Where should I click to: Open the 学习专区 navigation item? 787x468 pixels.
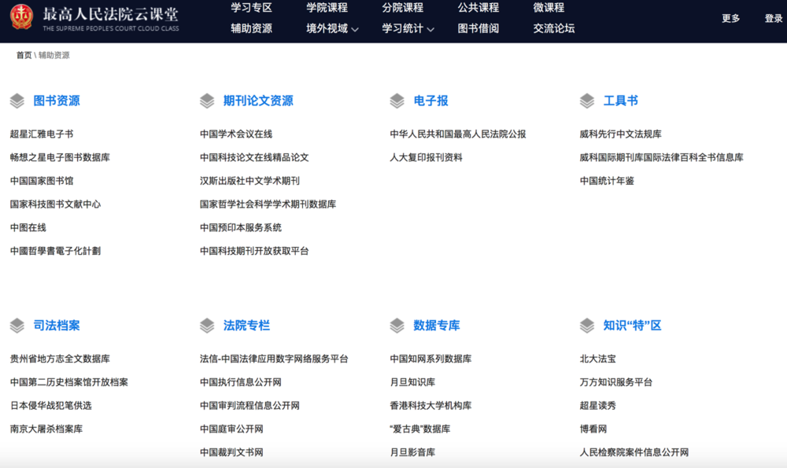click(x=252, y=8)
